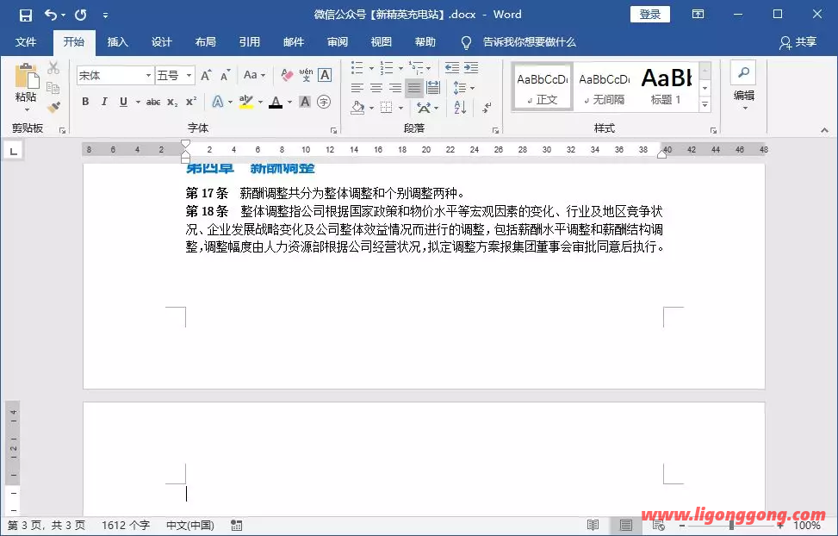
Task: Switch to the 布局 tab
Action: 205,41
